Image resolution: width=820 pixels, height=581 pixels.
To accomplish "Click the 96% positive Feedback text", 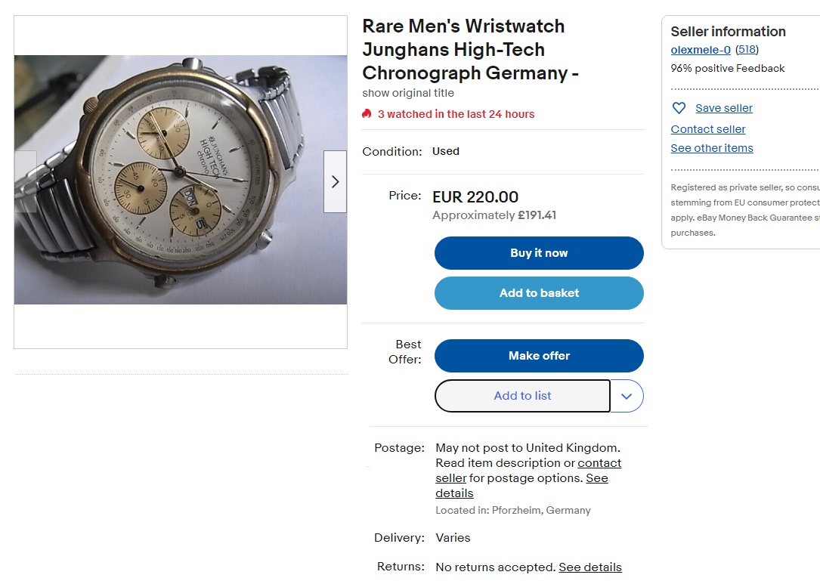I will tap(727, 68).
